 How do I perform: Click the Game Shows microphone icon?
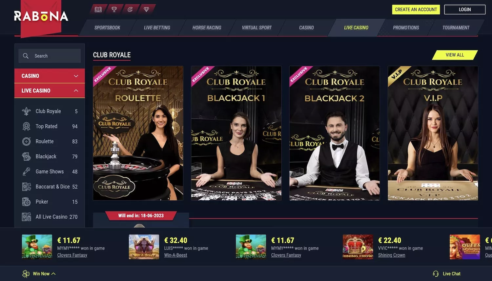tap(26, 171)
